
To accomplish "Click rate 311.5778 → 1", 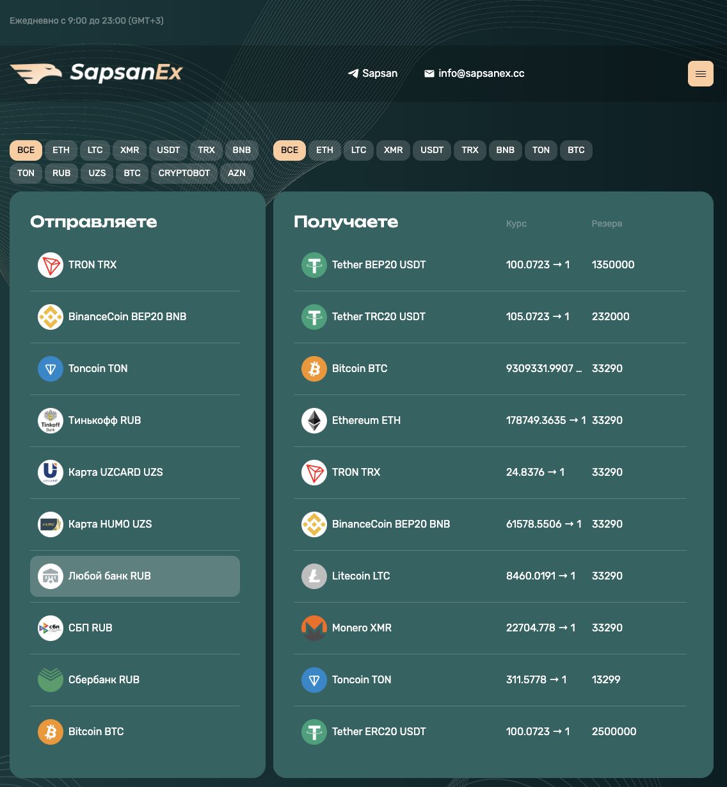I will (x=536, y=680).
